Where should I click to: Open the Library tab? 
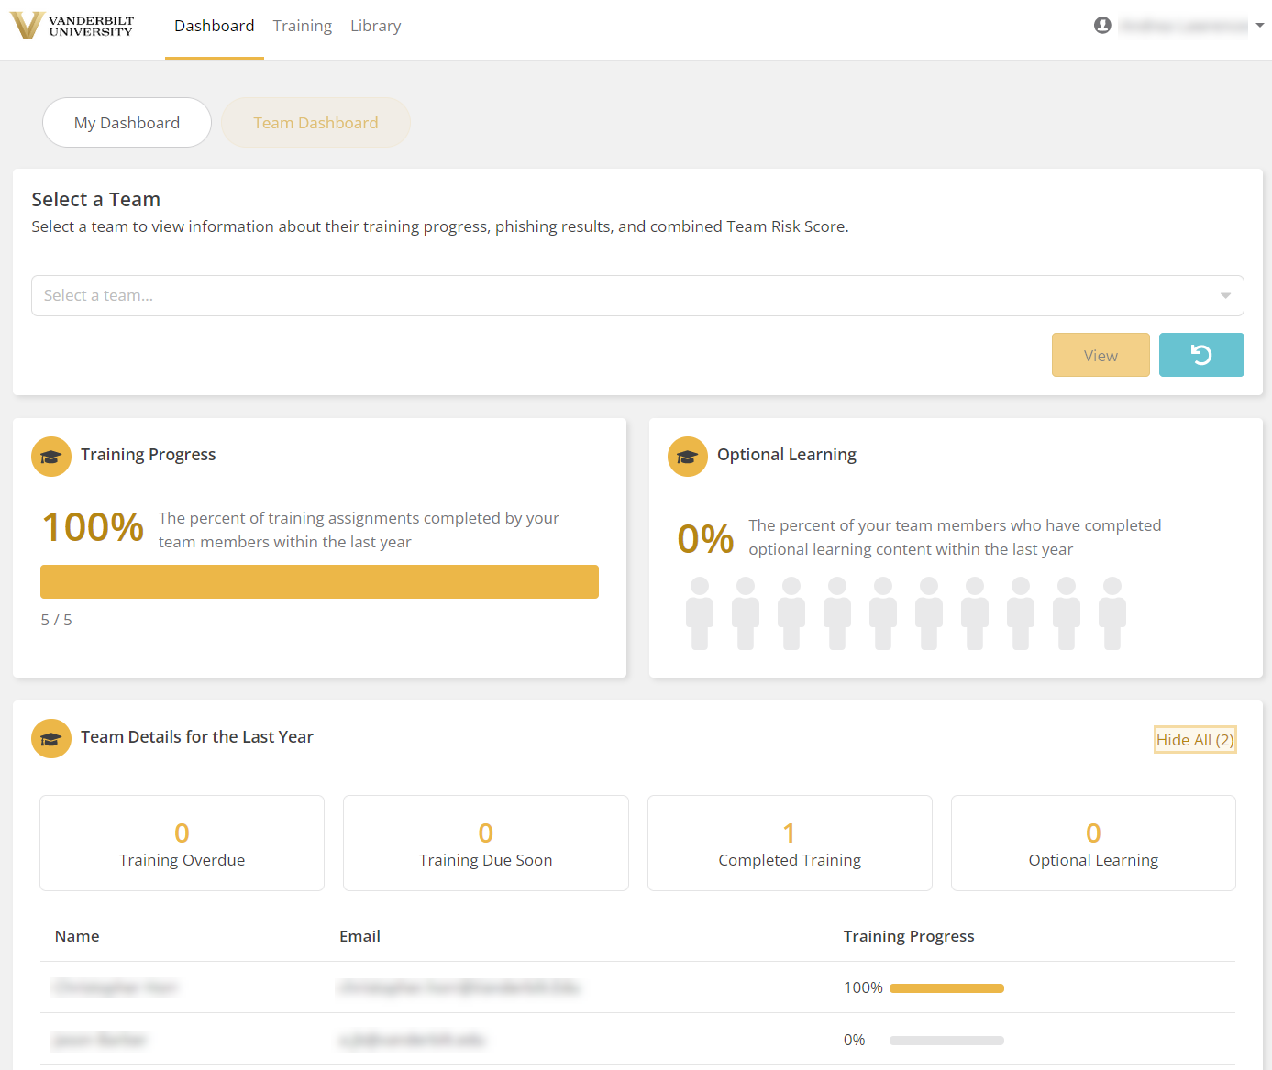[x=375, y=26]
